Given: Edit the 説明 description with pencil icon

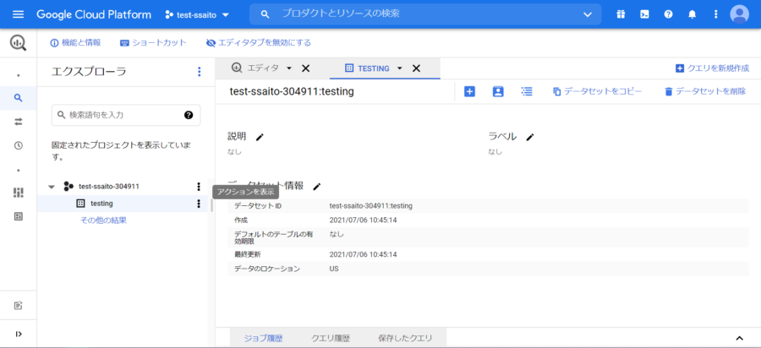Looking at the screenshot, I should tap(260, 137).
